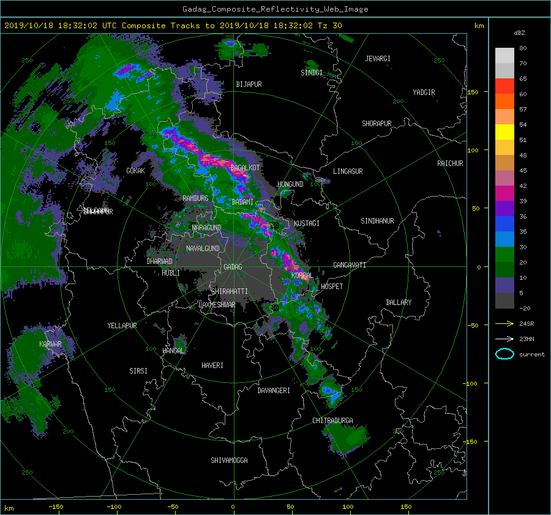
Task: Click the yellow 24SR arrow legend icon
Action: [504, 323]
